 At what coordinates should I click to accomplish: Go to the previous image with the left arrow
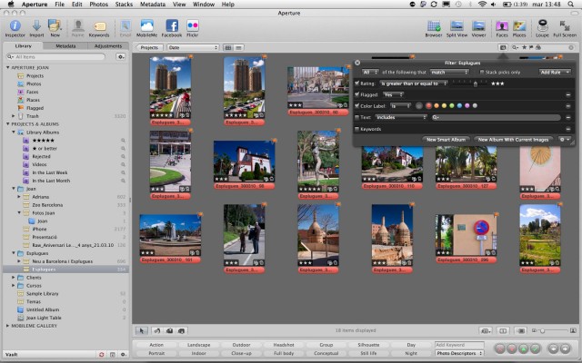[x=553, y=348]
